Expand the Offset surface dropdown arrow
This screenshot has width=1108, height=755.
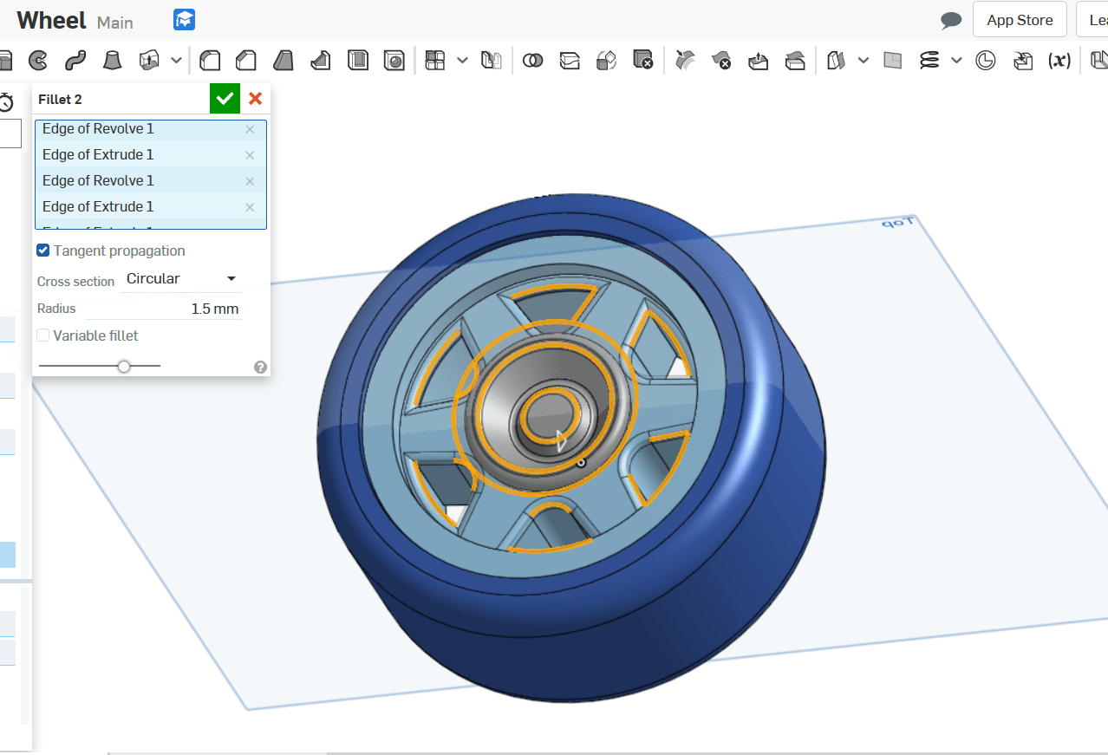[864, 60]
